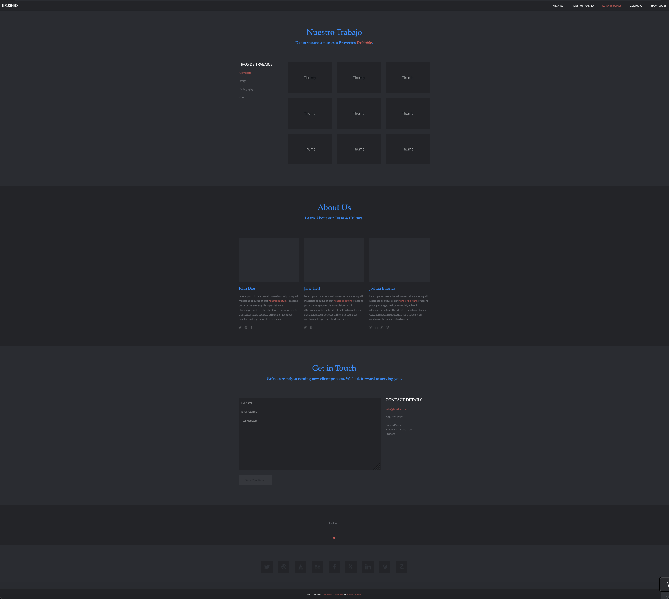This screenshot has height=599, width=669.
Task: Open the footer Dribbble social box
Action: 284,567
